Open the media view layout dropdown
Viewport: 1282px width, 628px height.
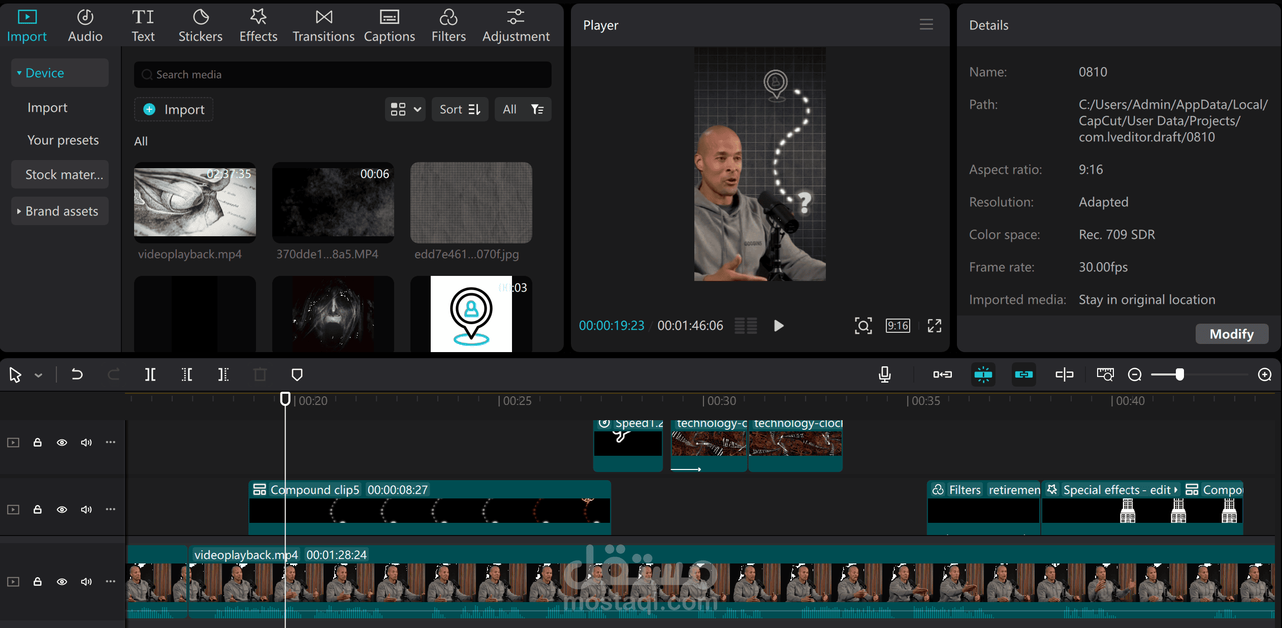[x=405, y=109]
